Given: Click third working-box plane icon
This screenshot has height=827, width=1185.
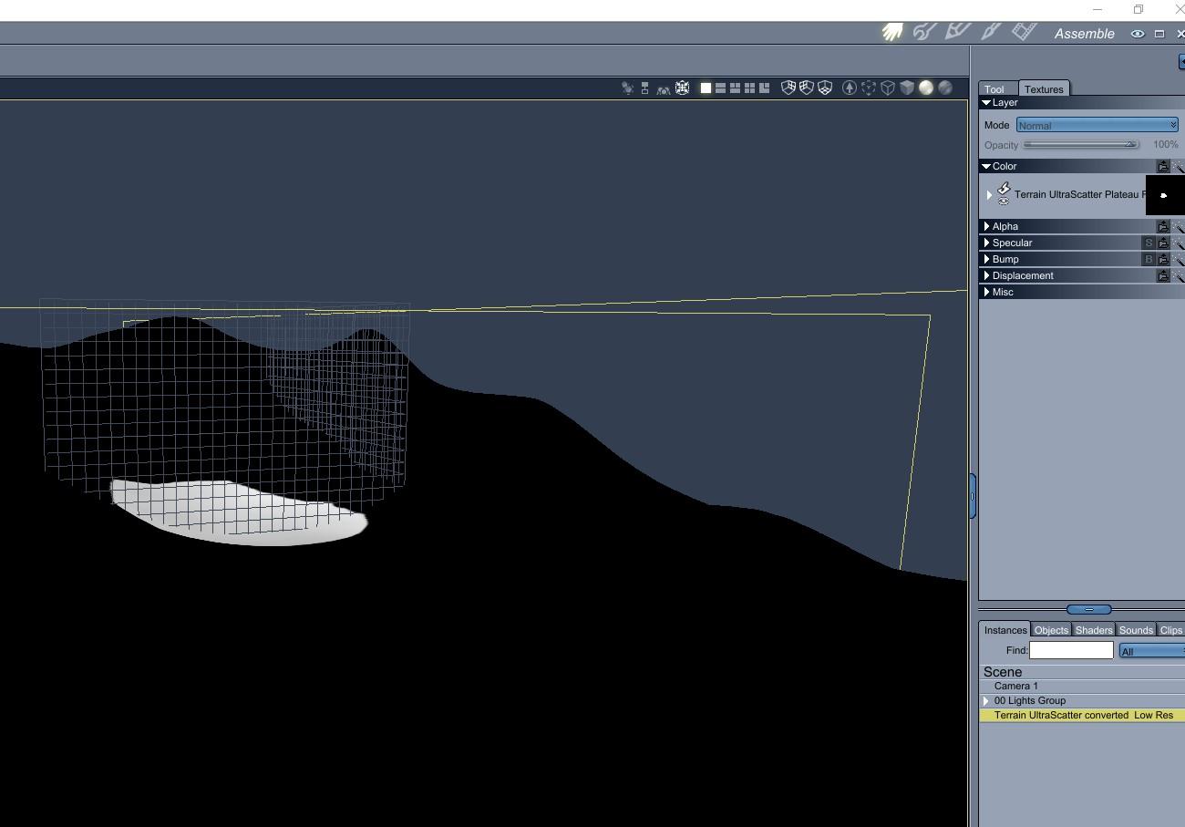Looking at the screenshot, I should click(825, 88).
